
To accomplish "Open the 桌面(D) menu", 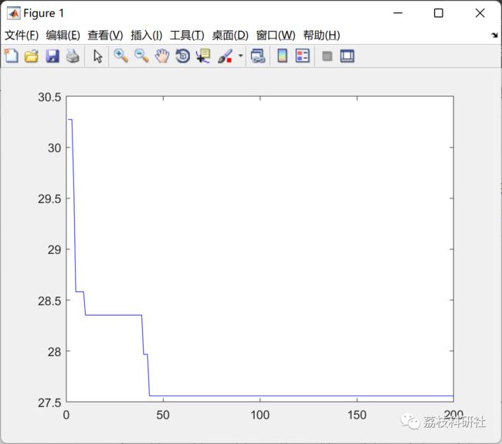I will [230, 36].
